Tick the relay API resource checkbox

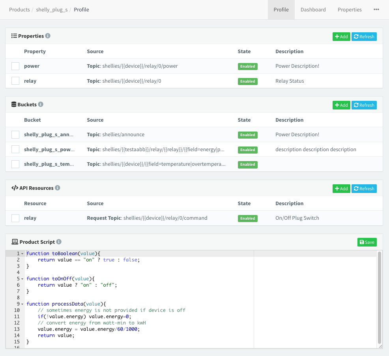pos(15,218)
